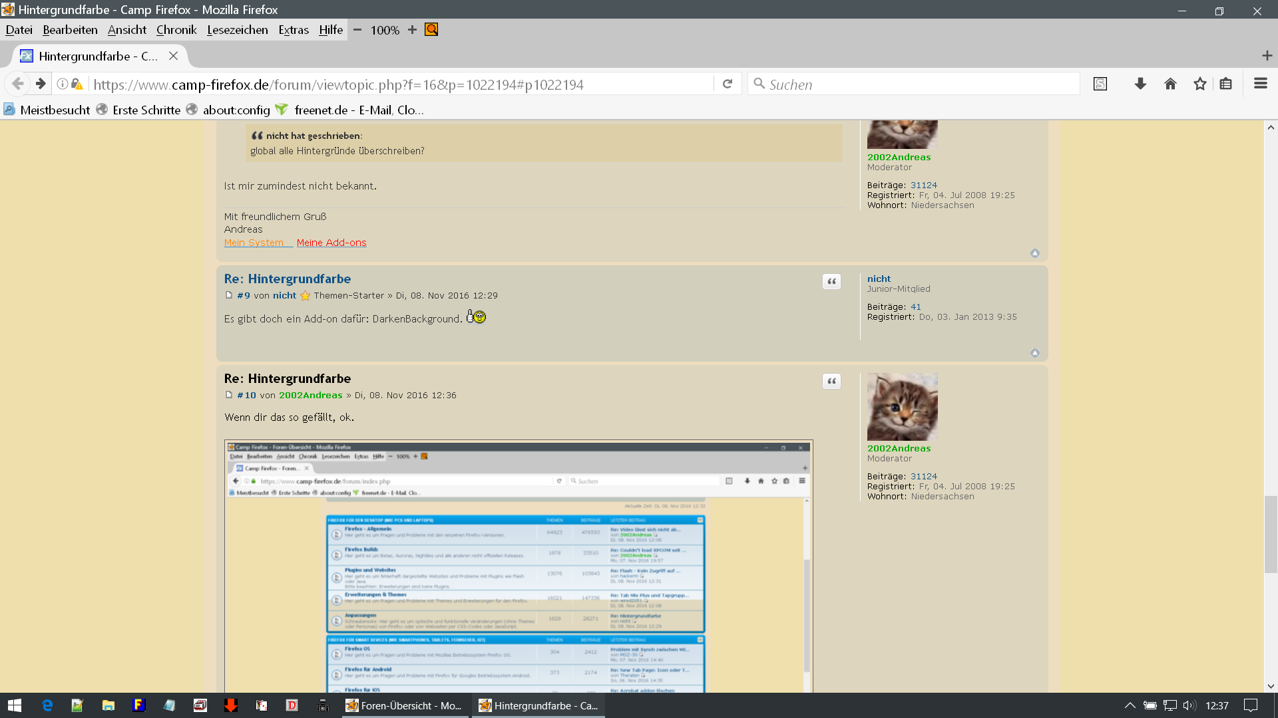Click the embedded forum screenshot thumbnail
This screenshot has height=718, width=1278.
[x=519, y=566]
